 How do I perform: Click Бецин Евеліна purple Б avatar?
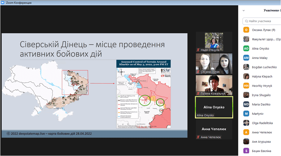tap(246, 151)
